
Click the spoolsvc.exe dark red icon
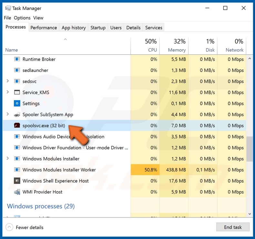coord(17,125)
